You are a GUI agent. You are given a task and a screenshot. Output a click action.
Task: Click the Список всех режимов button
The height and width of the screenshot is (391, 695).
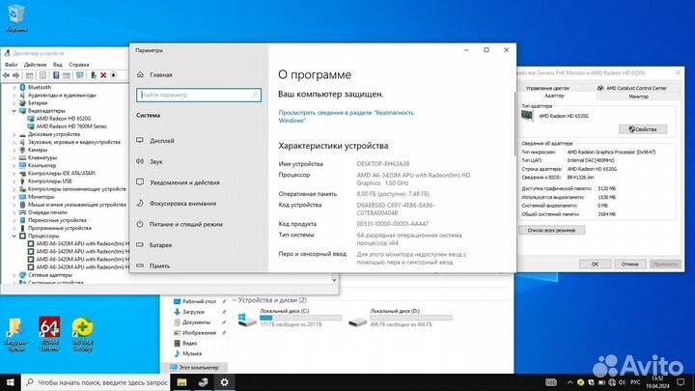pyautogui.click(x=551, y=230)
